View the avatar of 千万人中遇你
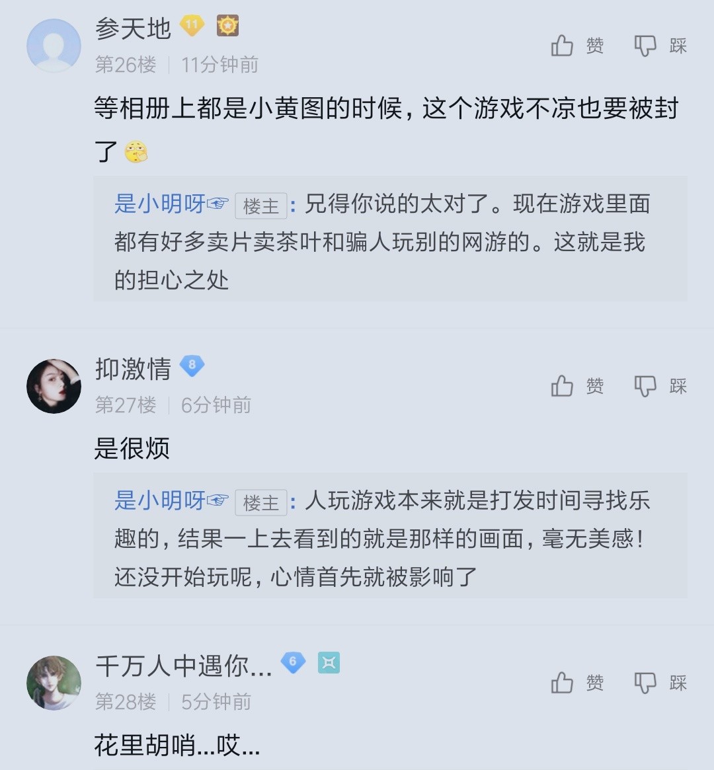Image resolution: width=714 pixels, height=770 pixels. click(54, 683)
